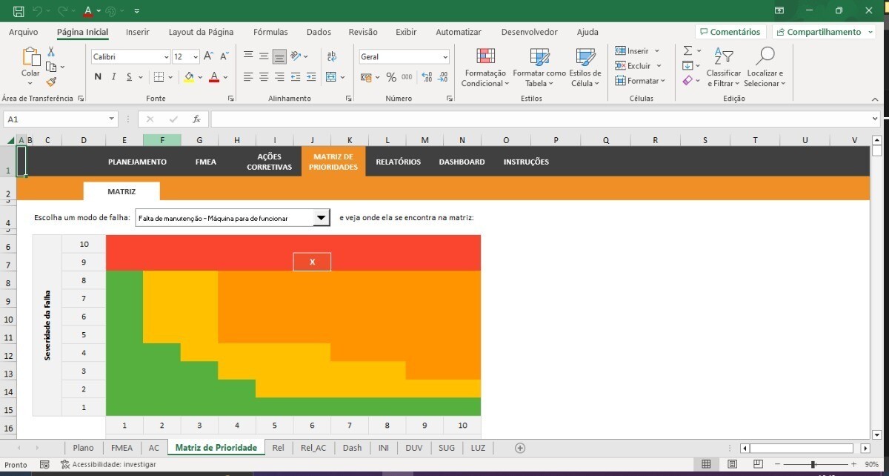The height and width of the screenshot is (476, 889).
Task: Click the Percent style icon
Action: tap(391, 77)
